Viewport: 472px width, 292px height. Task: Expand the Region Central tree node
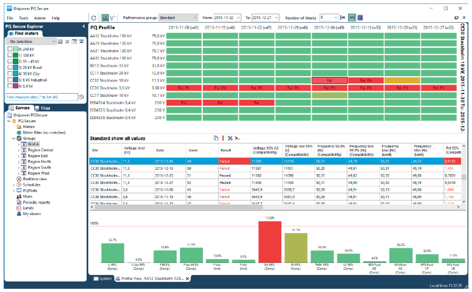(18, 150)
